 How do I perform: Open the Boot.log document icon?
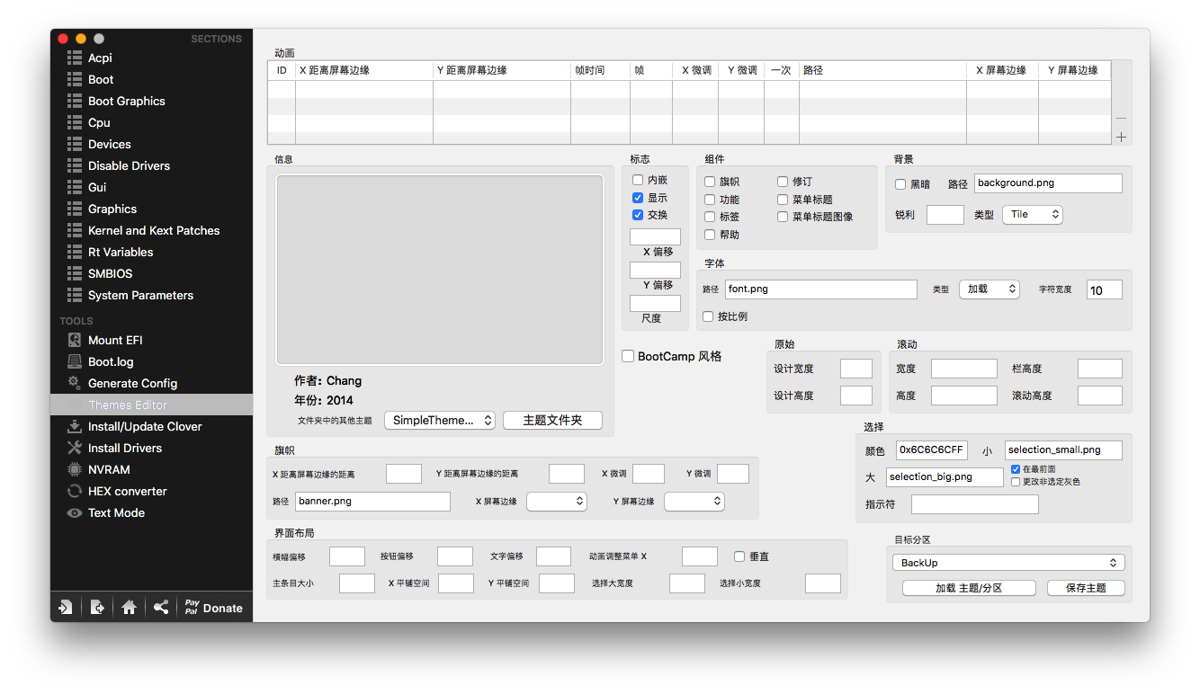coord(75,361)
